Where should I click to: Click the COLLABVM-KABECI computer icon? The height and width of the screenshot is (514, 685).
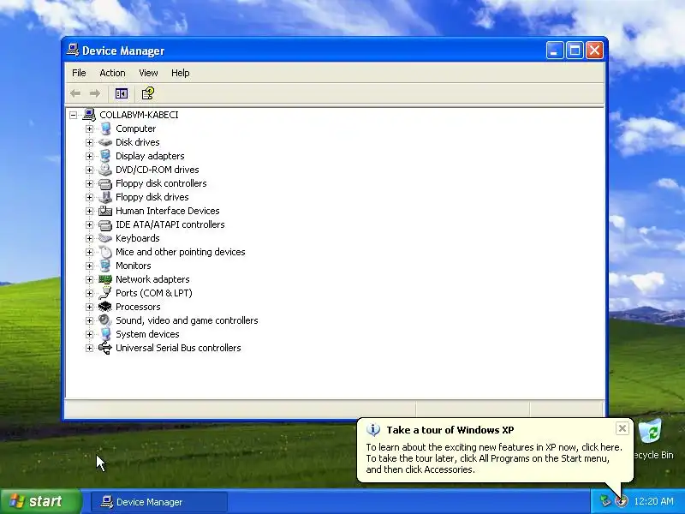point(89,115)
